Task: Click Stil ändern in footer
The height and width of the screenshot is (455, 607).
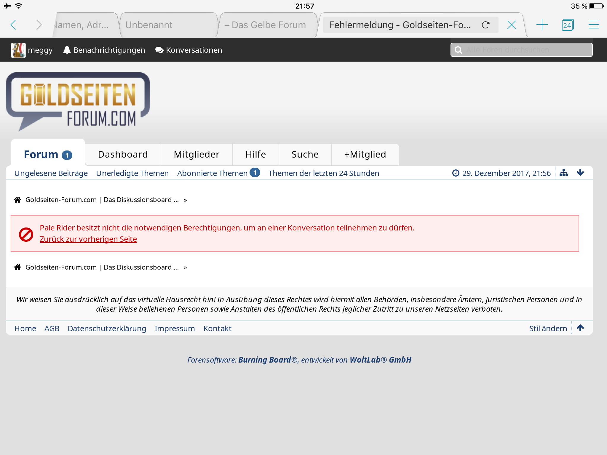Action: 548,329
